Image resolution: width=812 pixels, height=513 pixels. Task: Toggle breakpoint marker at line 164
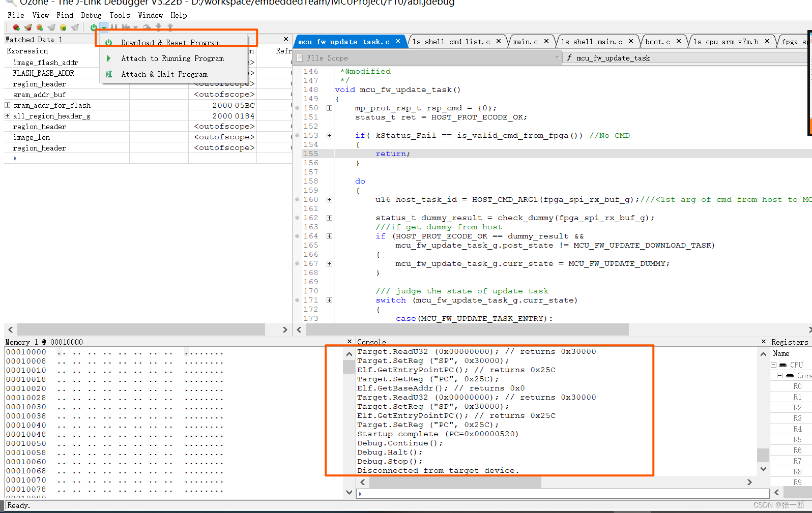[297, 236]
